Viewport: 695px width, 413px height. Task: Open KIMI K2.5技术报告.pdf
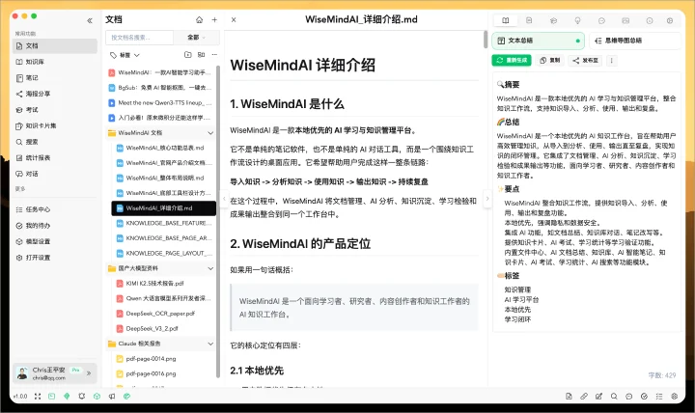[x=163, y=283]
